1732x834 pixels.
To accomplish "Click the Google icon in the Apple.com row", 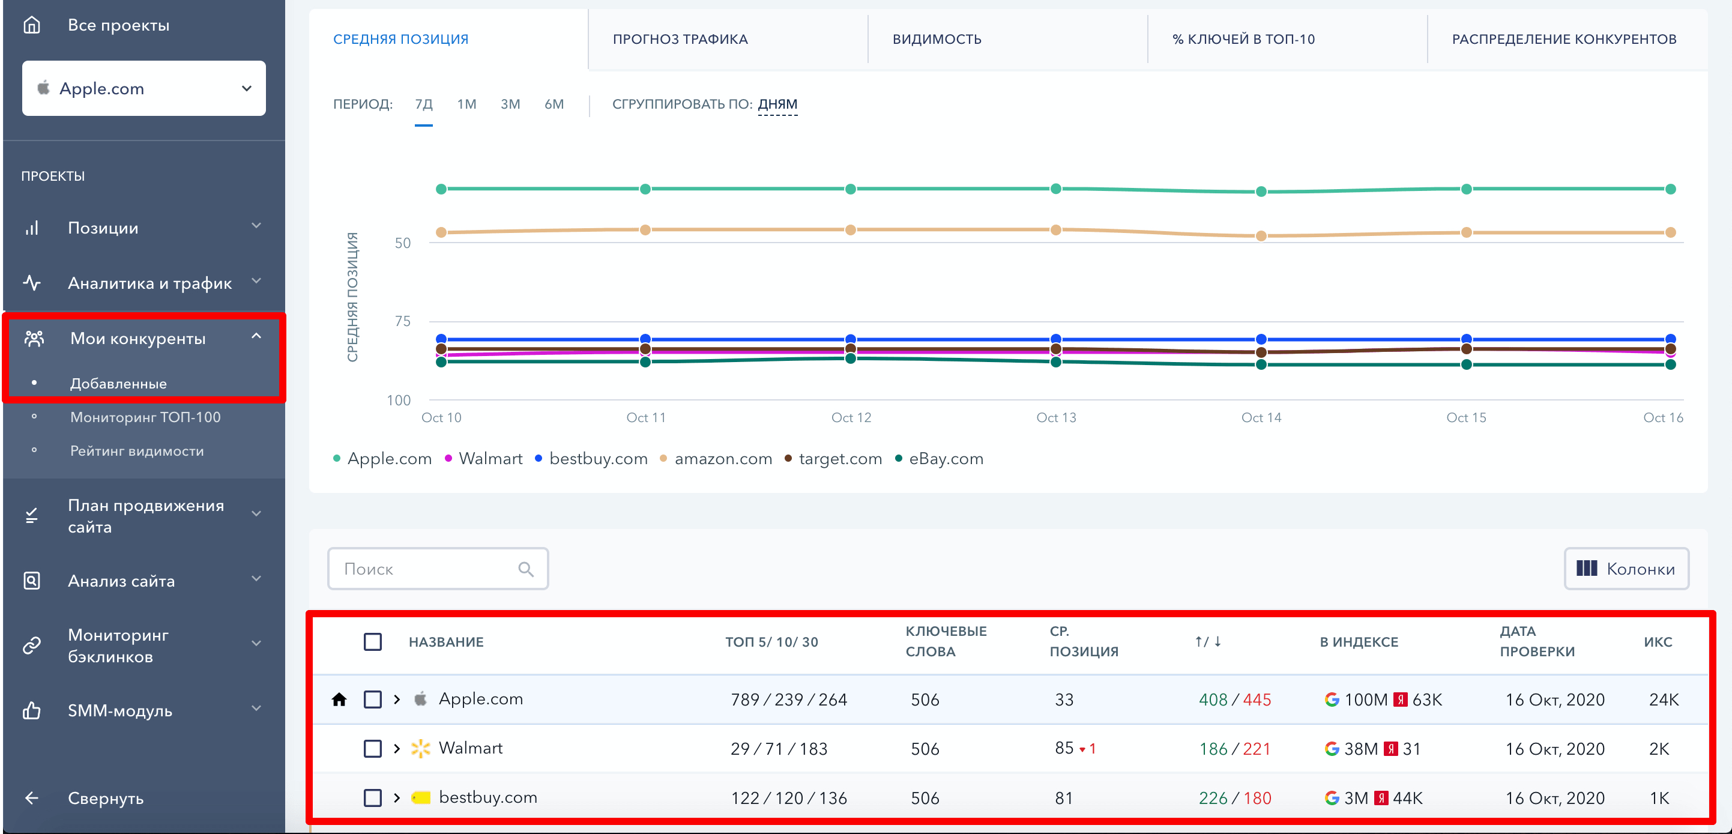I will pos(1332,700).
